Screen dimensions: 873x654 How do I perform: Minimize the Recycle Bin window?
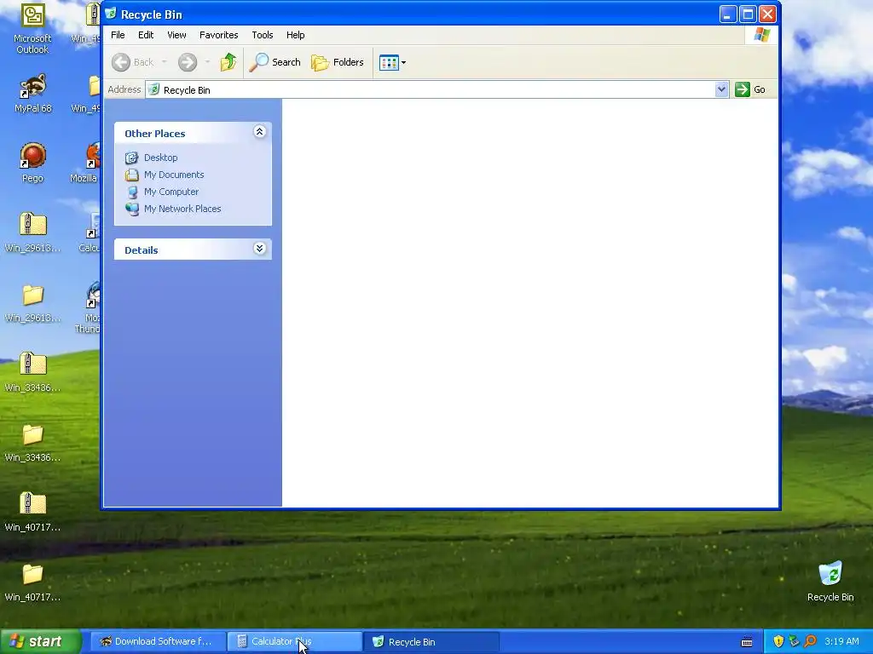[x=728, y=14]
